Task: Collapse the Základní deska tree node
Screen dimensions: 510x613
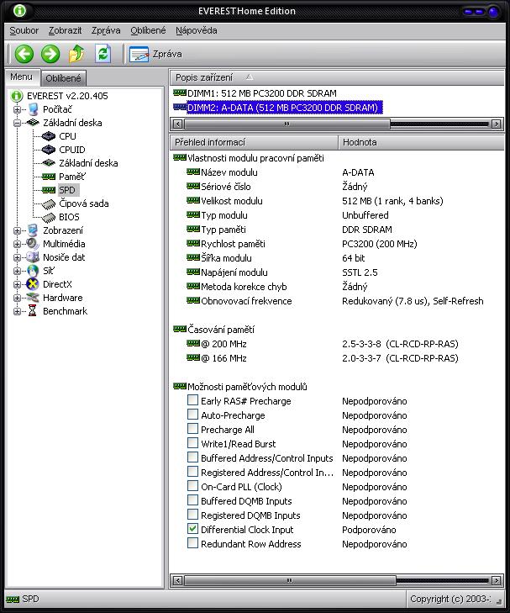Action: click(x=18, y=123)
